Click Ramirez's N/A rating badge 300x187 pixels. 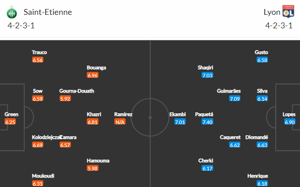point(120,122)
